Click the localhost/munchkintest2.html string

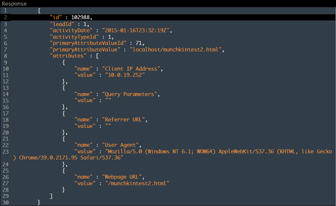click(176, 50)
